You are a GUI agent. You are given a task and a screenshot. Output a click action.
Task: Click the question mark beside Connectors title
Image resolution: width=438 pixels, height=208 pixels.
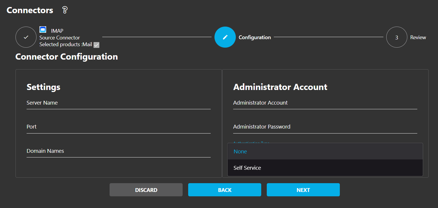(64, 10)
